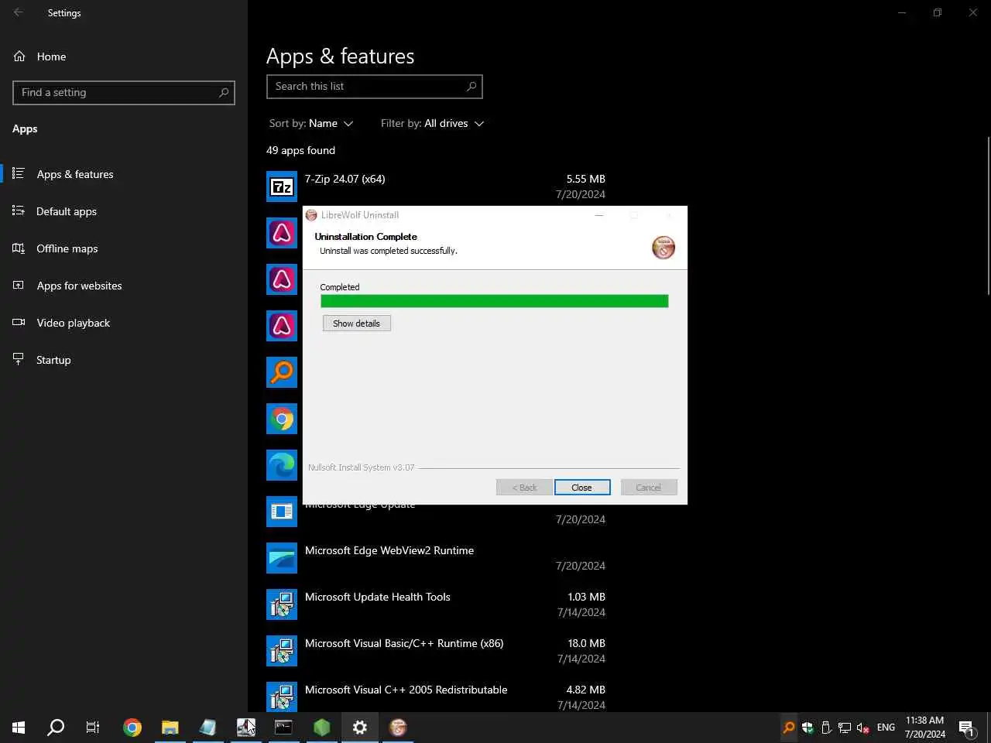Open the Windows Start menu
Image resolution: width=991 pixels, height=743 pixels.
coord(19,728)
